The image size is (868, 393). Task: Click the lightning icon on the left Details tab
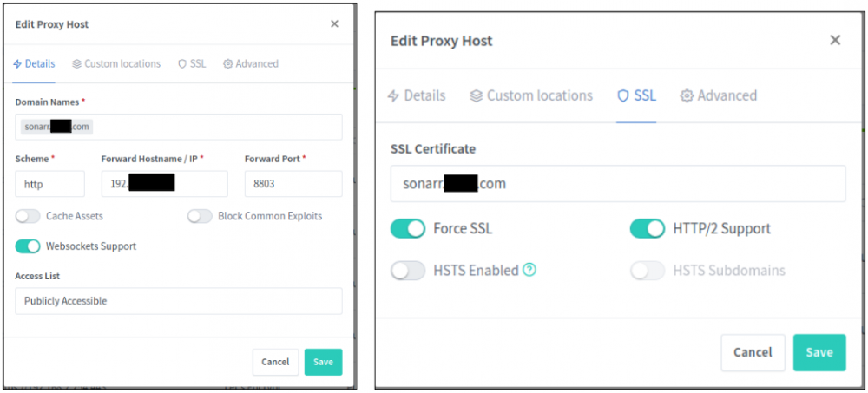(17, 63)
